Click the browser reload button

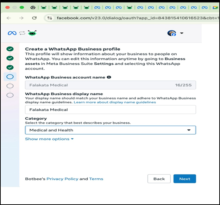tap(34, 18)
